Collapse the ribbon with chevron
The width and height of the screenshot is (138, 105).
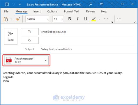pyautogui.click(x=135, y=22)
